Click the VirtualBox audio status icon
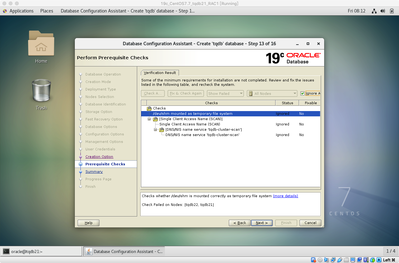This screenshot has height=263, width=399. [x=326, y=260]
